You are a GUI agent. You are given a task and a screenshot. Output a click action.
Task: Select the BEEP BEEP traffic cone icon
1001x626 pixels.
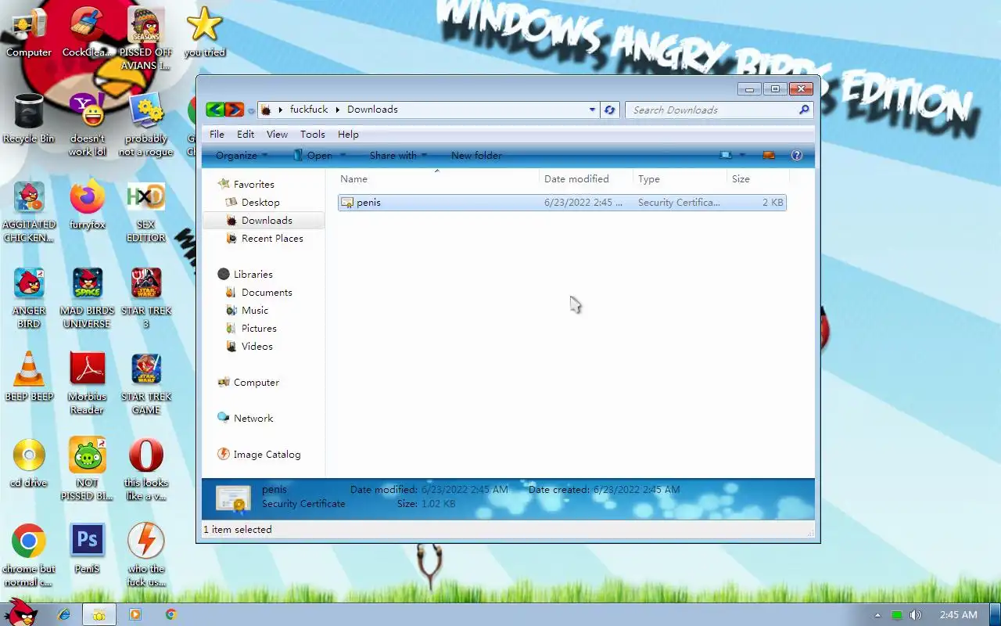29,377
